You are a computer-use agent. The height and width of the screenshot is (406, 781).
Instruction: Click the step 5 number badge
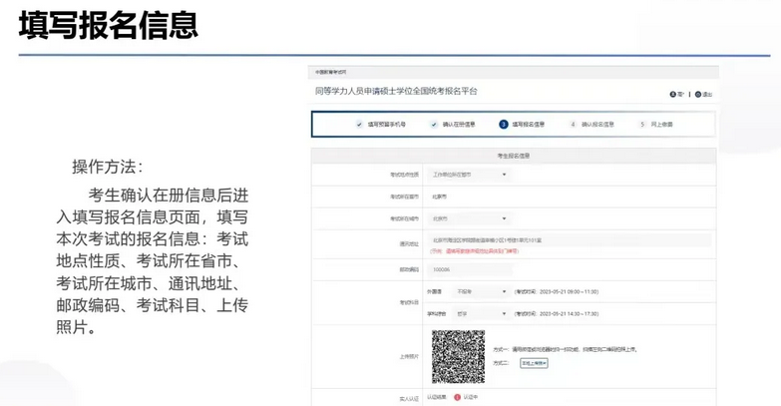click(642, 125)
